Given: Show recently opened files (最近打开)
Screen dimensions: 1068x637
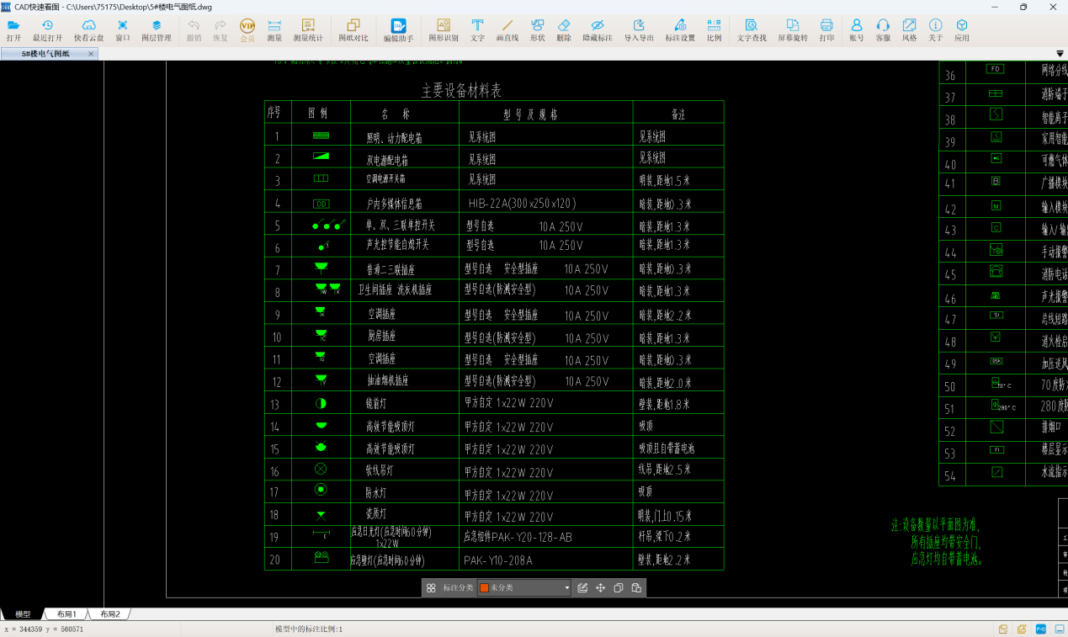Looking at the screenshot, I should [x=47, y=30].
